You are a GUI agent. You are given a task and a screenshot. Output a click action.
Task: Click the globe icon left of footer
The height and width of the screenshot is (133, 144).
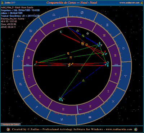pos(8,129)
